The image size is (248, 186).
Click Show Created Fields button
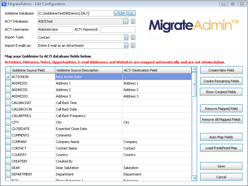pos(221,92)
